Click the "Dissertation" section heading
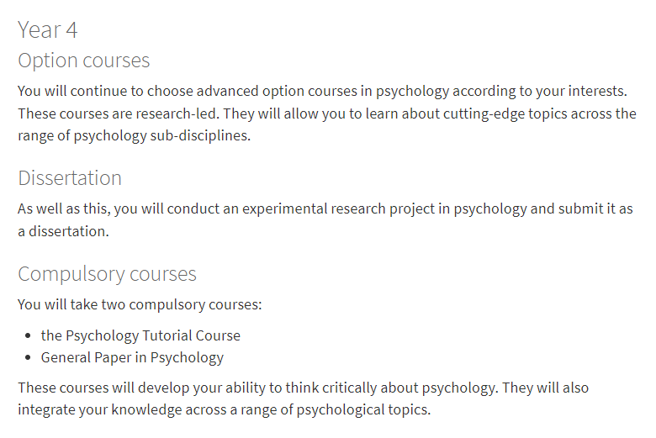Image resolution: width=656 pixels, height=438 pixels. click(x=70, y=178)
